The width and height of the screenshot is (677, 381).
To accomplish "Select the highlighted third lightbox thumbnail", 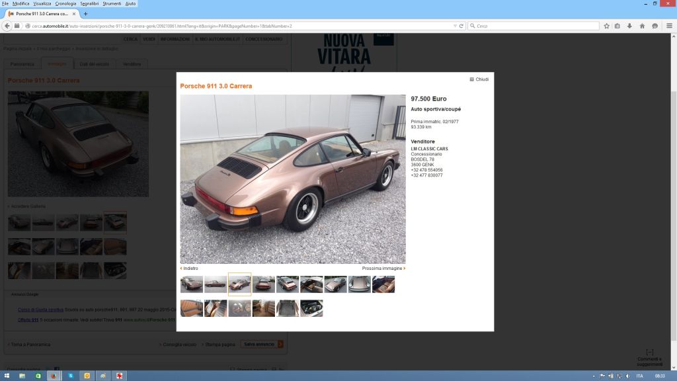I will tap(239, 284).
